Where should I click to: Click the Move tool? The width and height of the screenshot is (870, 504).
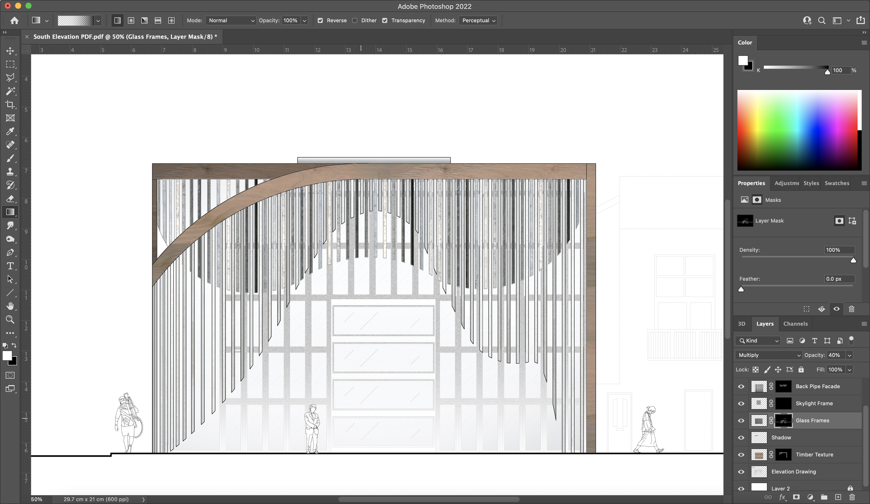click(10, 51)
